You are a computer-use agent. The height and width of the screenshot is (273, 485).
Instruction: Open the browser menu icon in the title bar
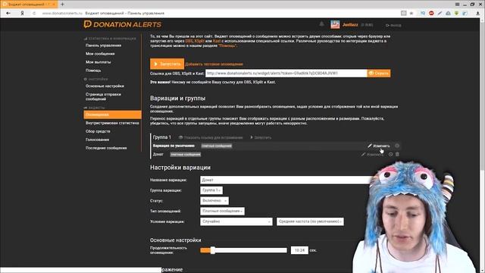(458, 5)
